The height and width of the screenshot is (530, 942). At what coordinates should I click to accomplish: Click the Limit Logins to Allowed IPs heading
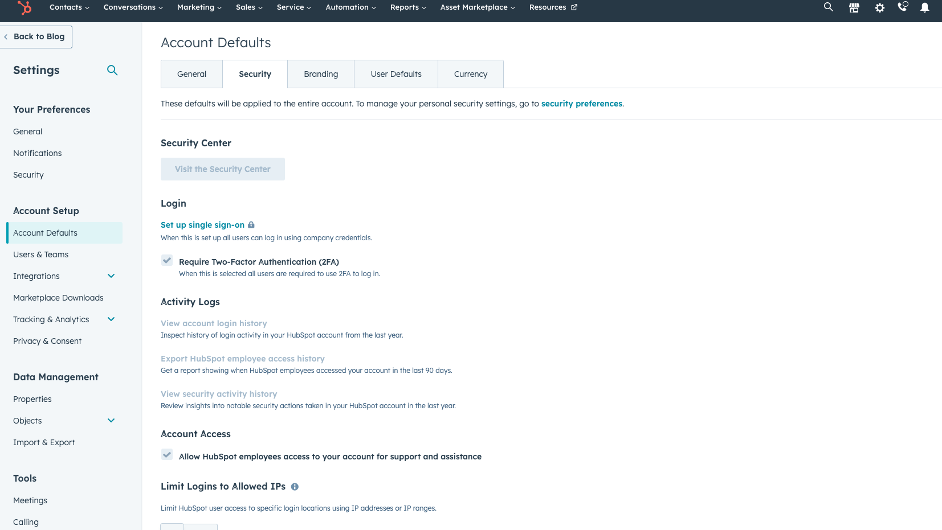click(223, 486)
